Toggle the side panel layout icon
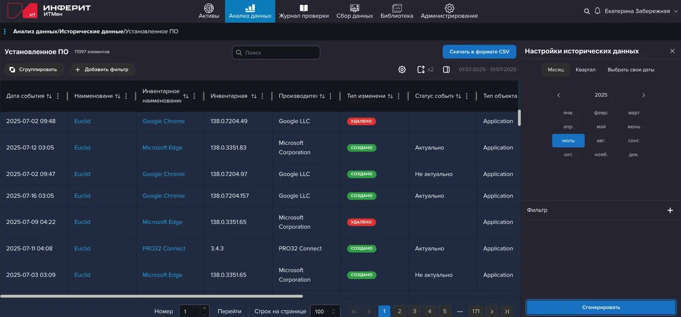This screenshot has height=317, width=681. [446, 70]
